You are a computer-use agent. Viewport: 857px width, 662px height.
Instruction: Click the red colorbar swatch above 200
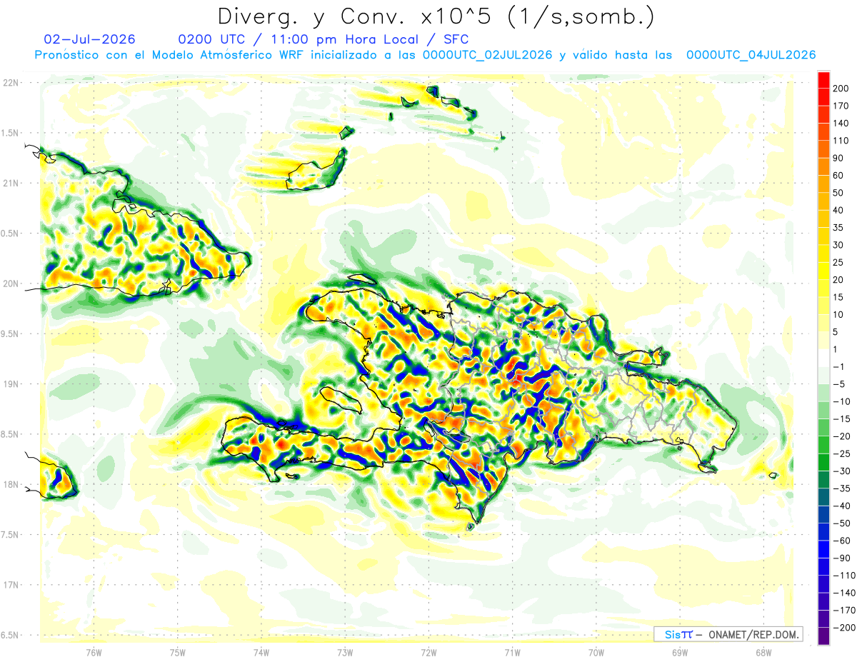[823, 80]
